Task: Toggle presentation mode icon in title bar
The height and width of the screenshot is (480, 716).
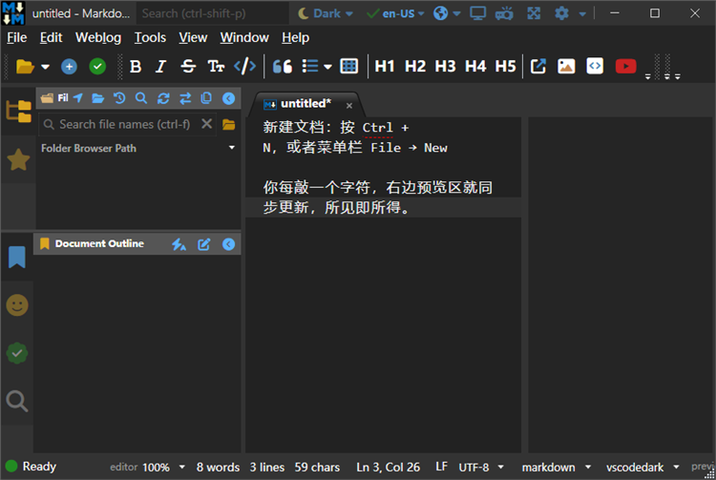Action: tap(504, 13)
